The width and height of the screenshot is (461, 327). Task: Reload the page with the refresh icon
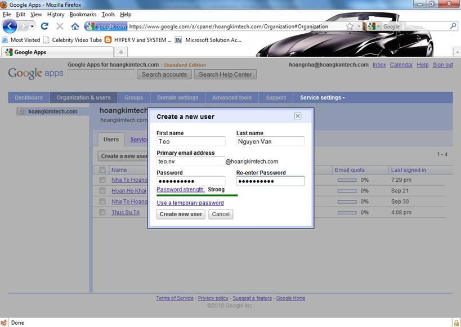click(x=44, y=26)
